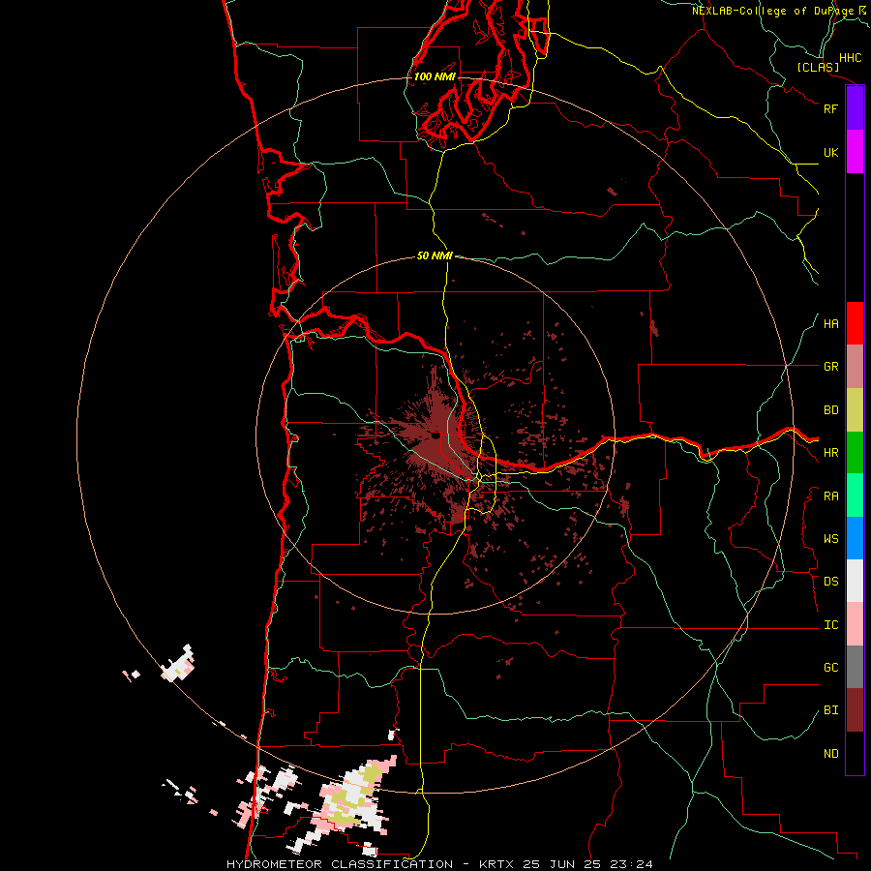Click the 100 NMI range ring label
The image size is (871, 871).
[435, 76]
